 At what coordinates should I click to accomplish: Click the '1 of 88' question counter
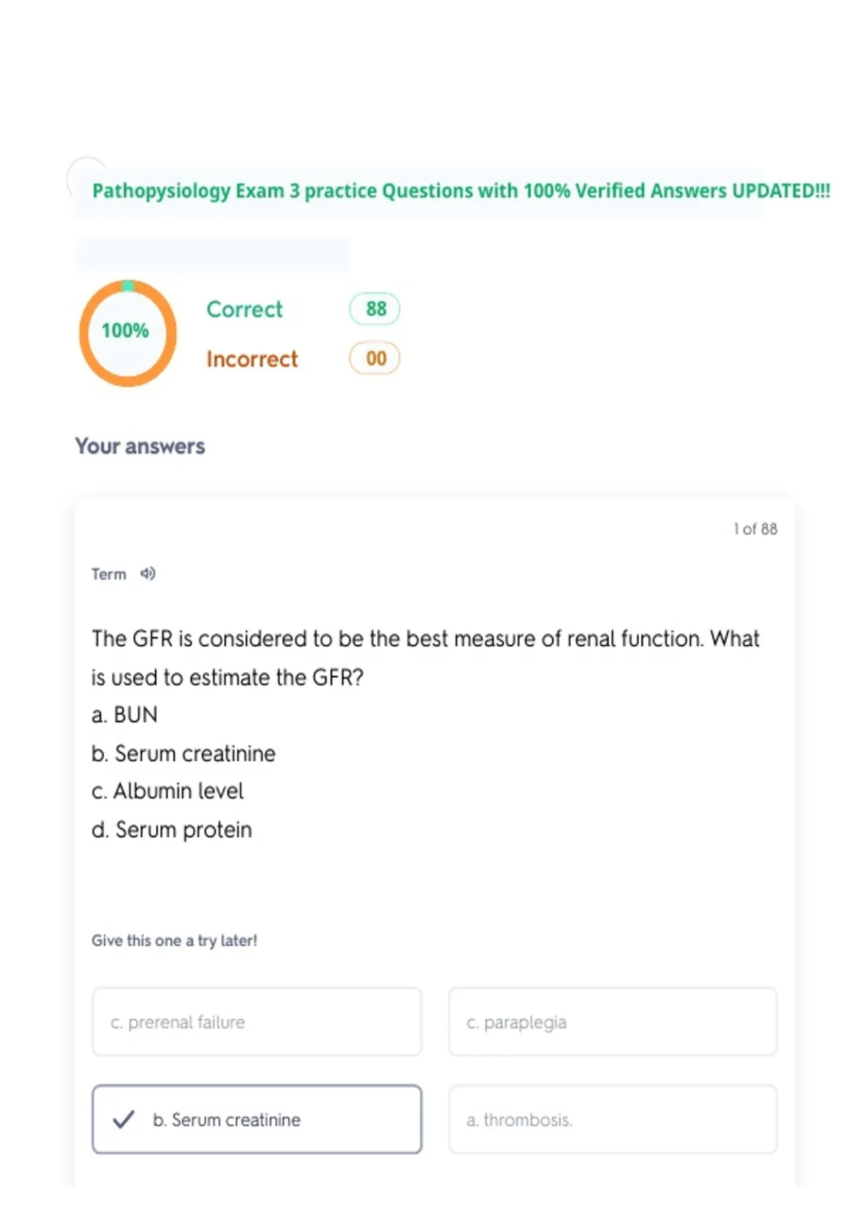(x=755, y=529)
